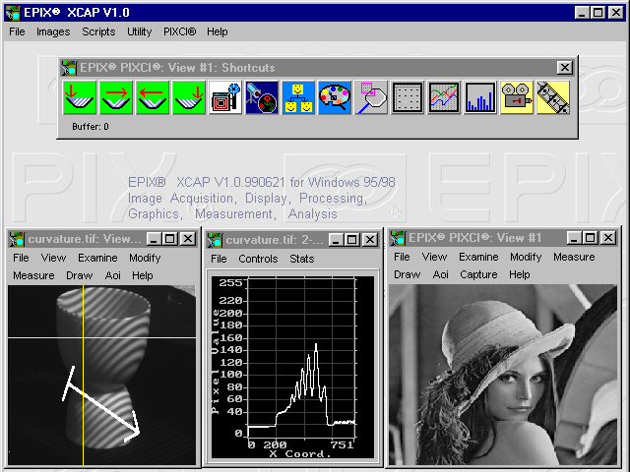
Task: Open the Images menu
Action: click(x=53, y=31)
